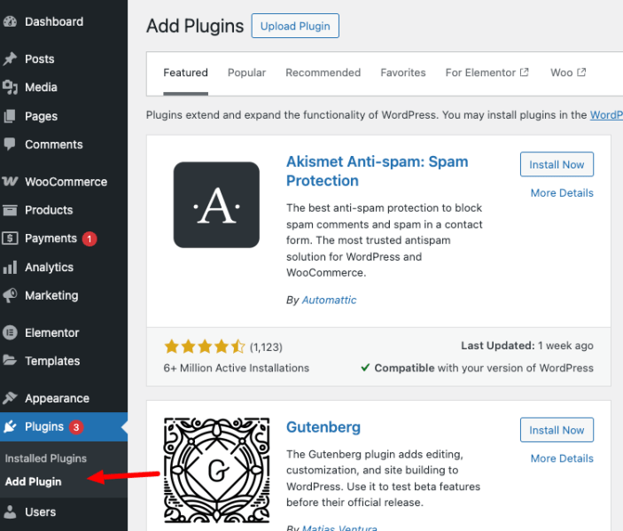The height and width of the screenshot is (531, 623).
Task: Open Installed Plugins submenu item
Action: [x=46, y=458]
